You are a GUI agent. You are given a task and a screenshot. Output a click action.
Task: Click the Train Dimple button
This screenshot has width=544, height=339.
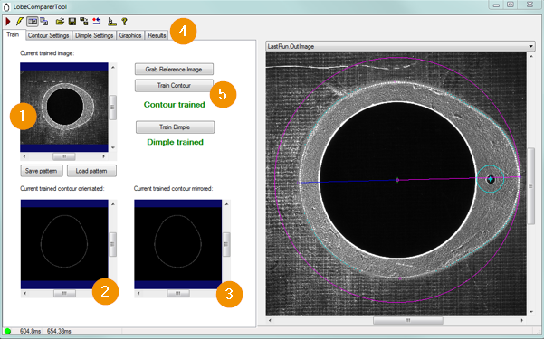click(175, 127)
